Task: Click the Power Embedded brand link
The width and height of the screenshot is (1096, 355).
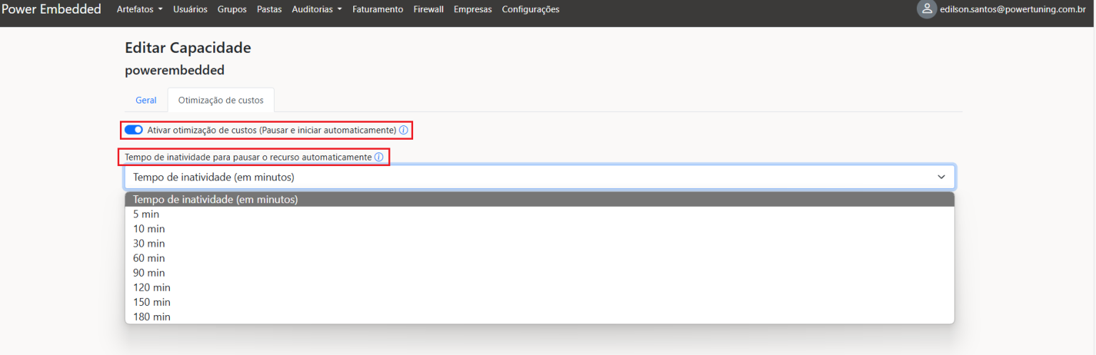Action: coord(51,9)
